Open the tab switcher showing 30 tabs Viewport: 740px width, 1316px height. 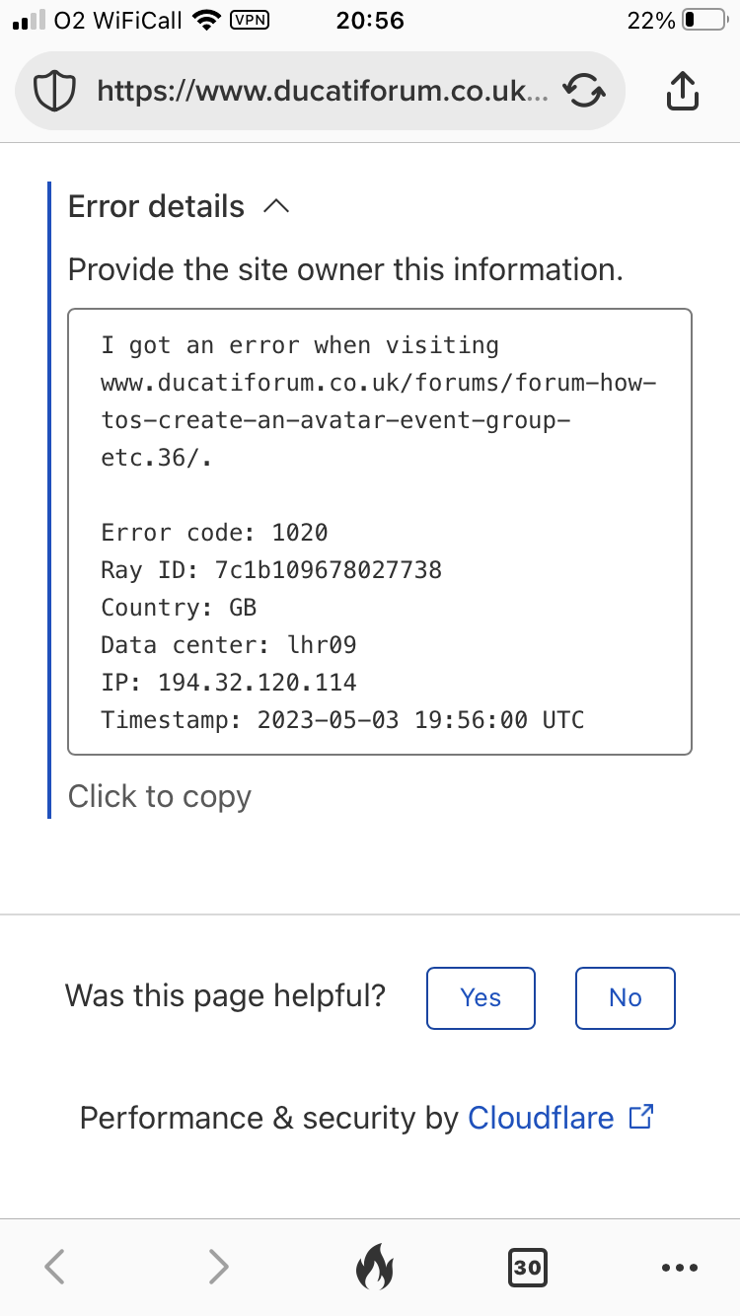(527, 1267)
